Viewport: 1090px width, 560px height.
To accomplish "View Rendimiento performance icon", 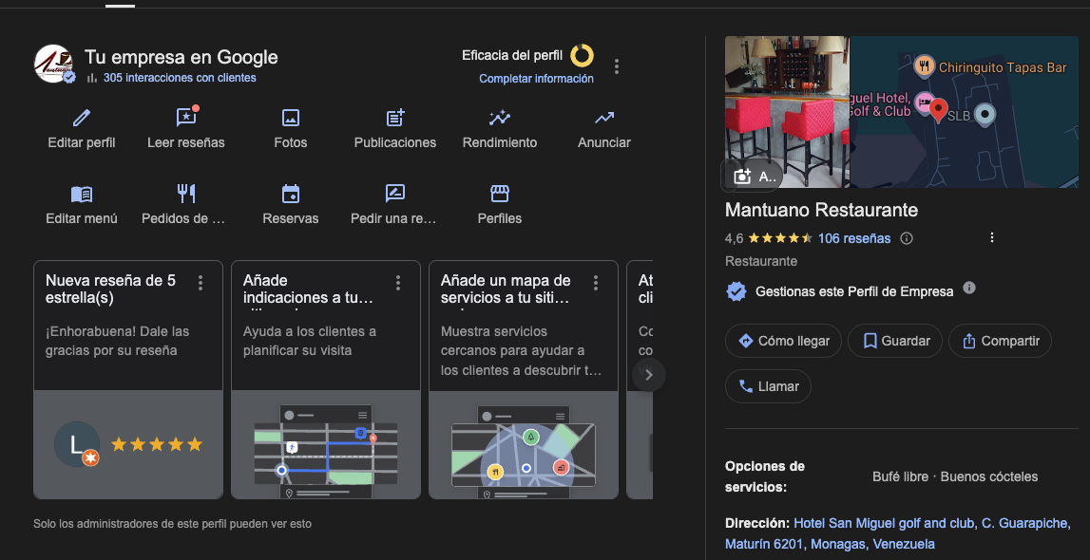I will coord(500,118).
